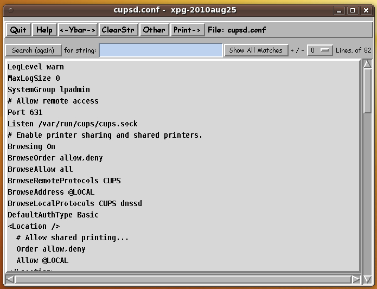Maximize the xpg window
Image resolution: width=377 pixels, height=289 pixels.
tap(352, 10)
